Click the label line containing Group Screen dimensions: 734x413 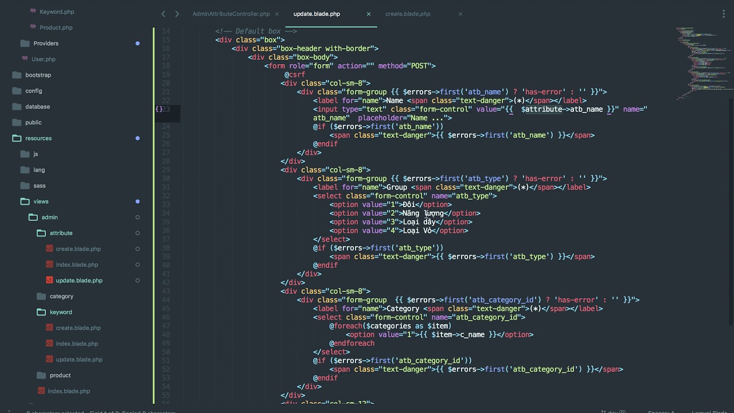[452, 188]
